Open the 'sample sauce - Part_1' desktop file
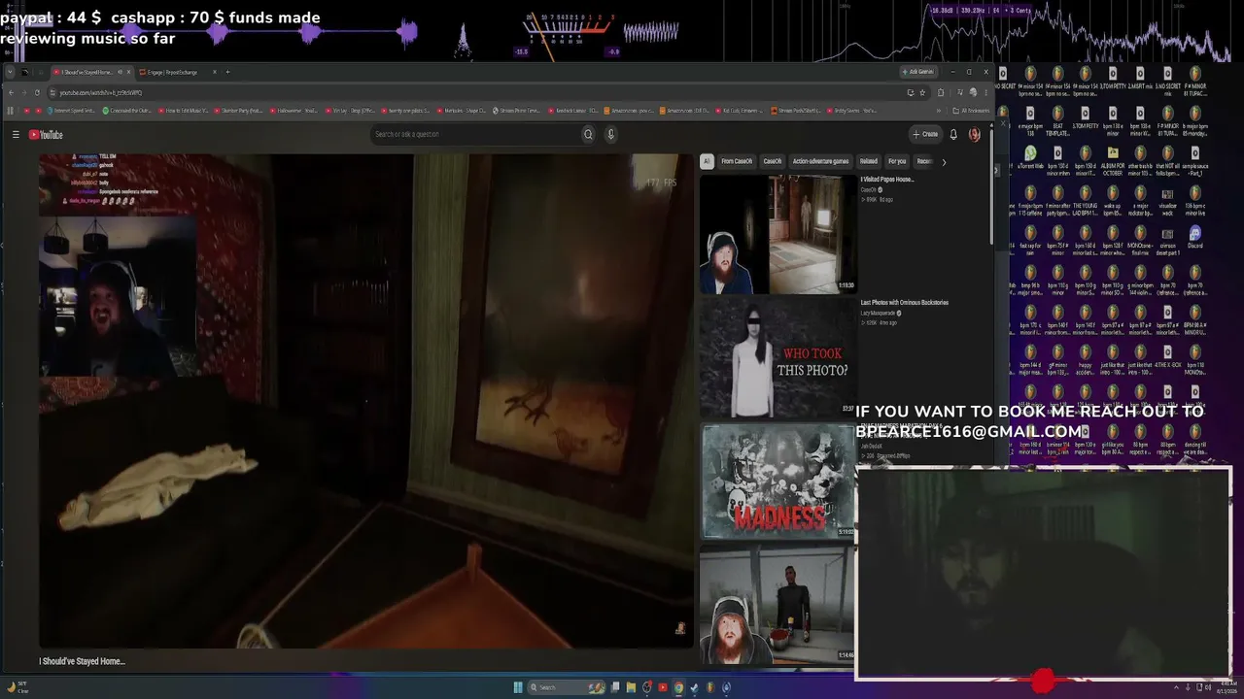The image size is (1244, 699). coord(1194,160)
